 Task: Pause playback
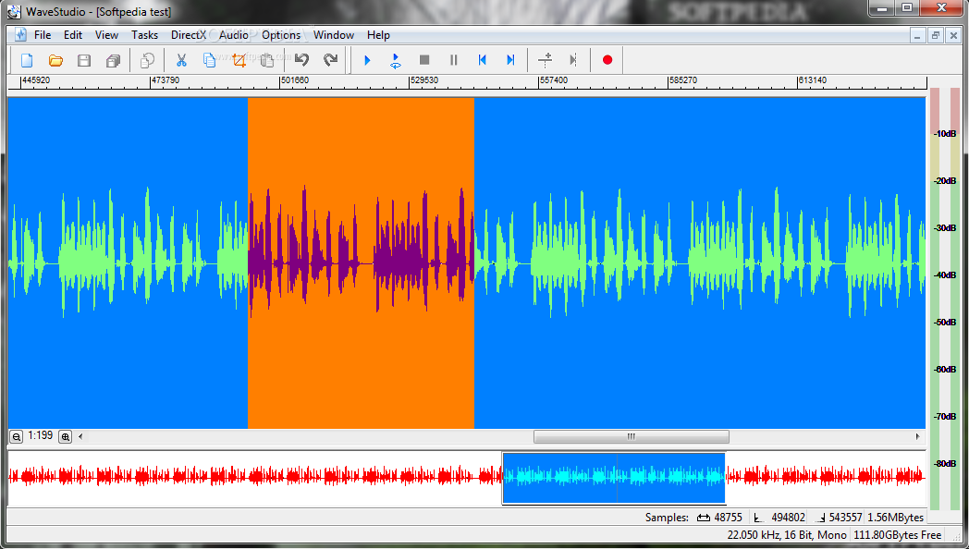pyautogui.click(x=453, y=60)
